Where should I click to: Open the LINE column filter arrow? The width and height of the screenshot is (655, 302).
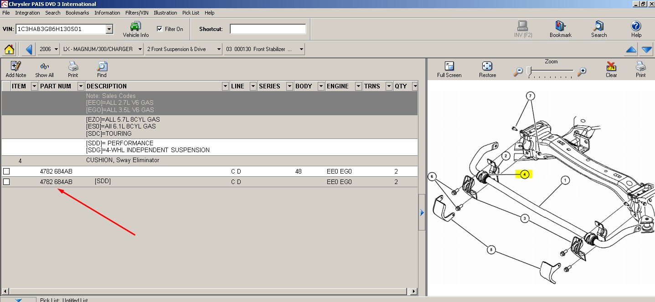[x=253, y=86]
